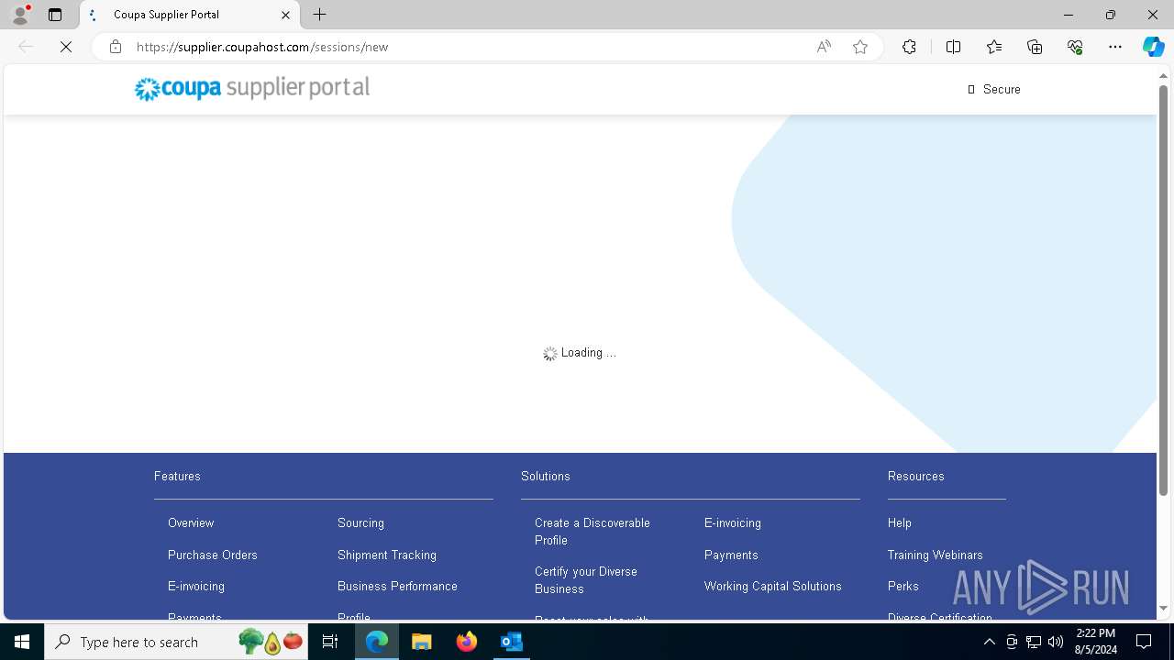Switch to Microsoft Edge in taskbar

377,642
